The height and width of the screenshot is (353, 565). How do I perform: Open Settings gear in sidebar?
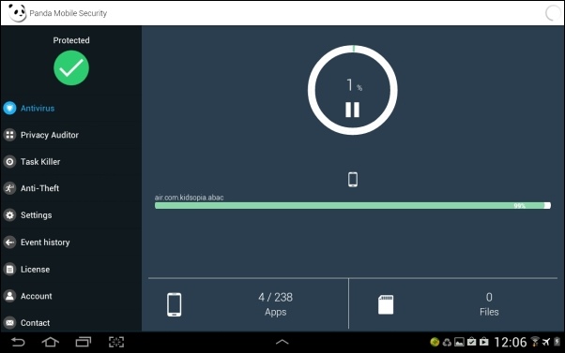coord(9,215)
